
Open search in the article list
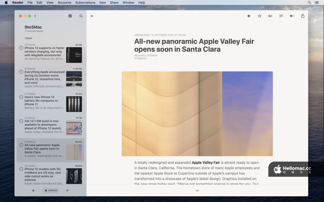tap(81, 16)
